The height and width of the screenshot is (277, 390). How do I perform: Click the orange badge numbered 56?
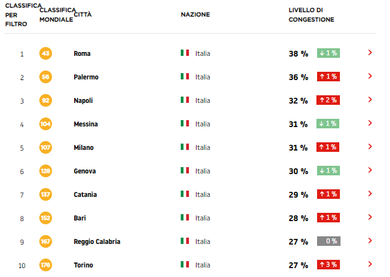[46, 77]
